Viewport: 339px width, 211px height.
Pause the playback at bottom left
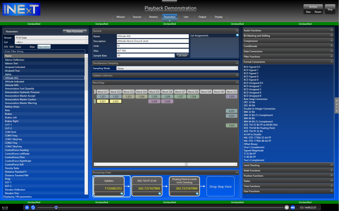tap(27, 207)
